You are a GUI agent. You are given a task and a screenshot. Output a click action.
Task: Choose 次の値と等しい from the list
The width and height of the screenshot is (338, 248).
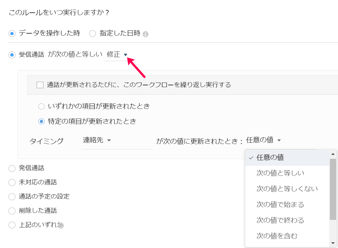tap(280, 173)
